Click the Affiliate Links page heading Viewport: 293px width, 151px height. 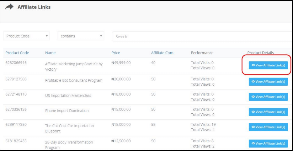pyautogui.click(x=34, y=7)
